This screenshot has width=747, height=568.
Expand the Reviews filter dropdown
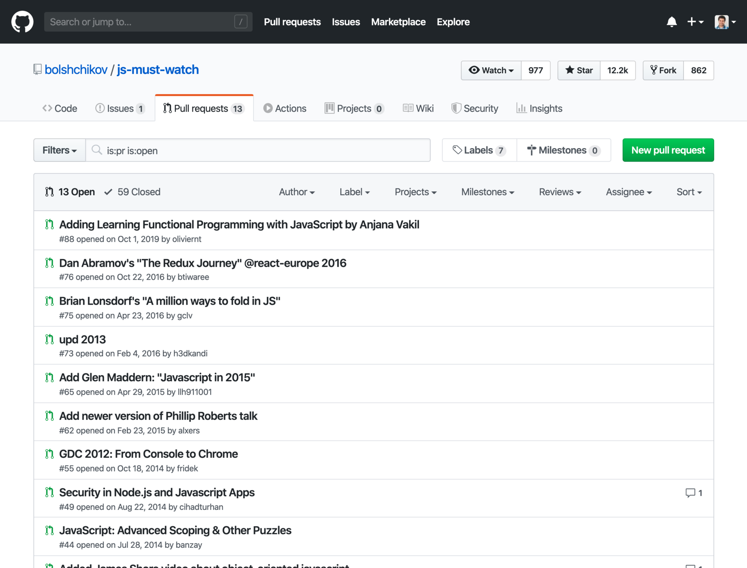tap(560, 192)
